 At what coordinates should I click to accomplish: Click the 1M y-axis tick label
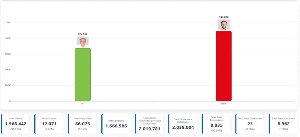9,23
